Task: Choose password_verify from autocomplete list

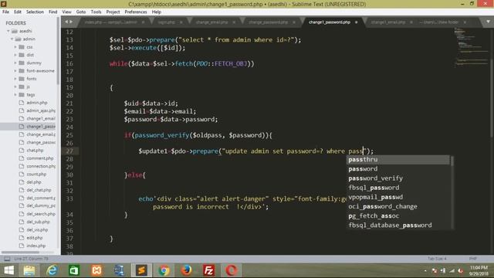Action: click(x=398, y=178)
